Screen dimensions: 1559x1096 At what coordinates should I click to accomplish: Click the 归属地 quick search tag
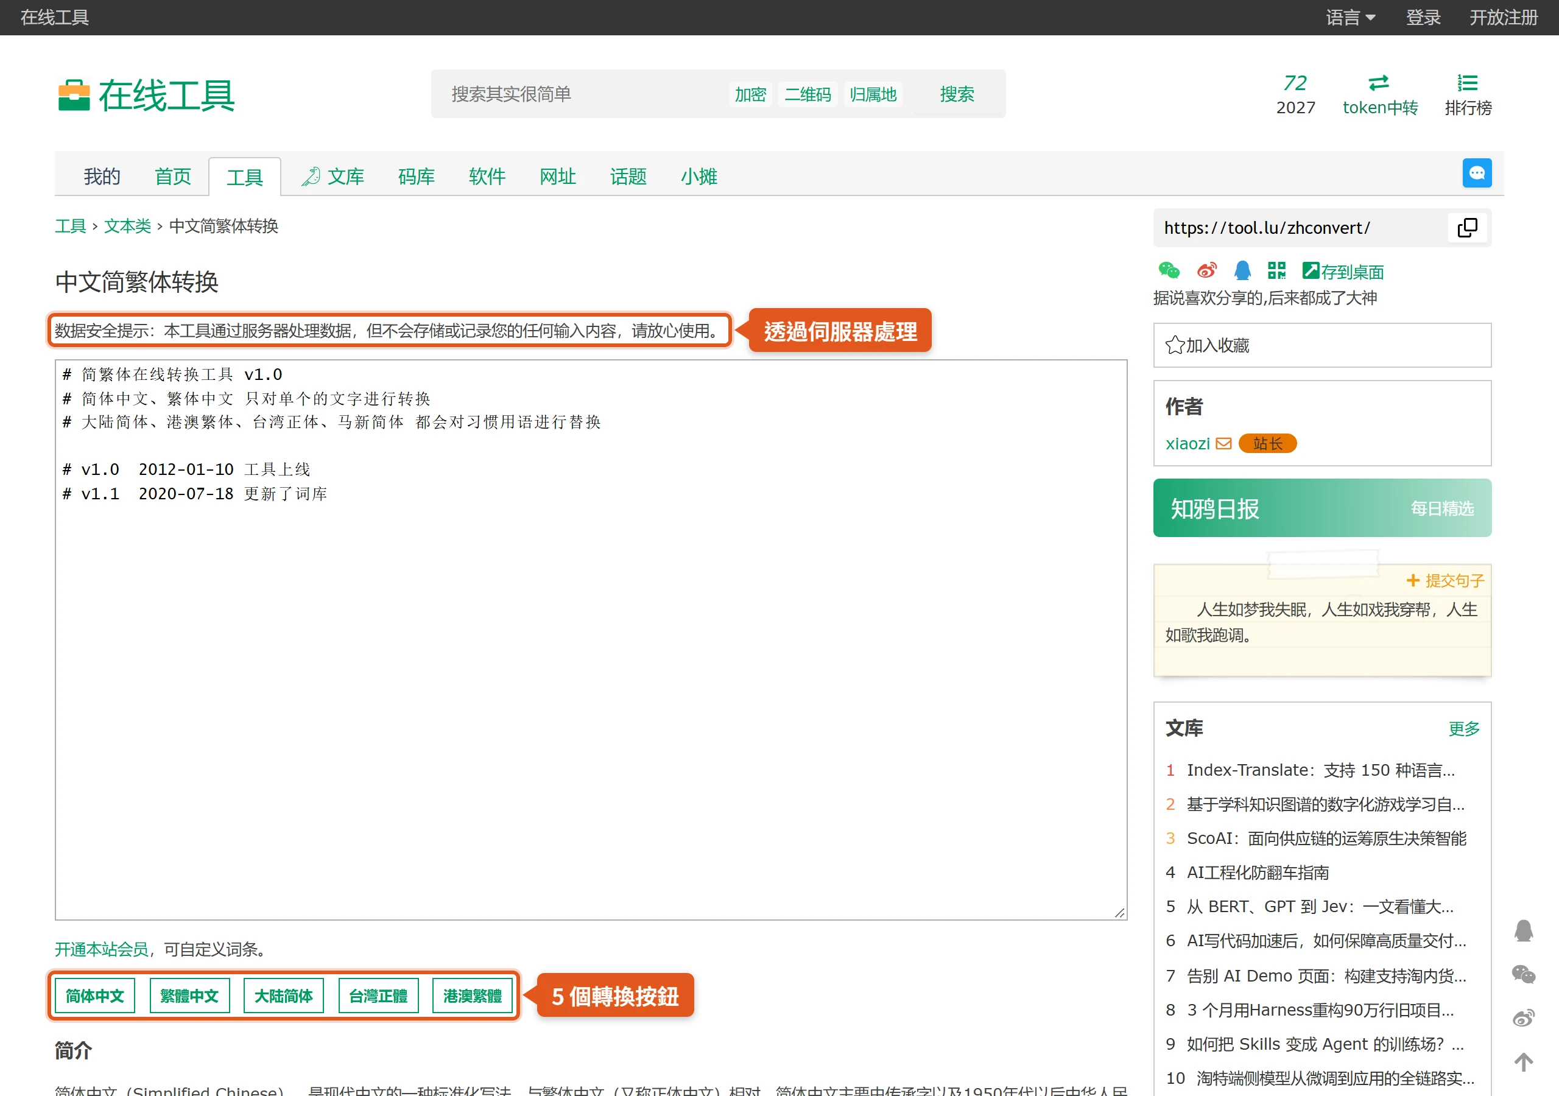pos(873,94)
